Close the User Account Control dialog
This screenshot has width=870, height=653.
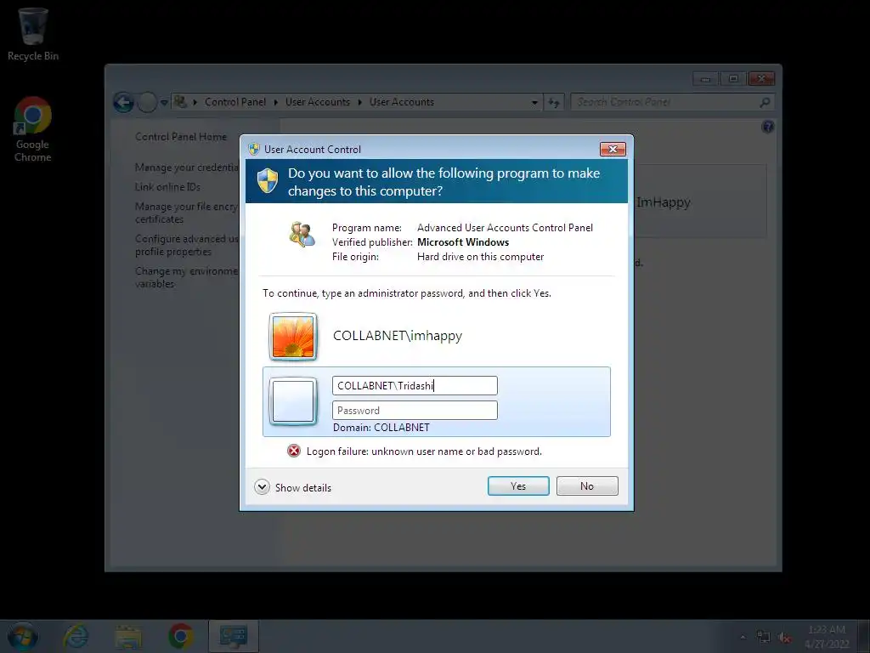point(613,149)
